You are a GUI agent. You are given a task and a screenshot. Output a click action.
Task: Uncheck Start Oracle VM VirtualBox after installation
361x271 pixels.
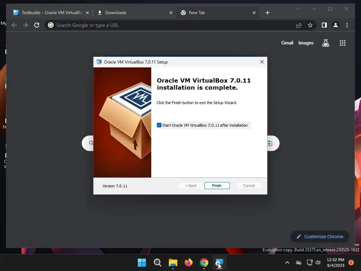point(159,125)
